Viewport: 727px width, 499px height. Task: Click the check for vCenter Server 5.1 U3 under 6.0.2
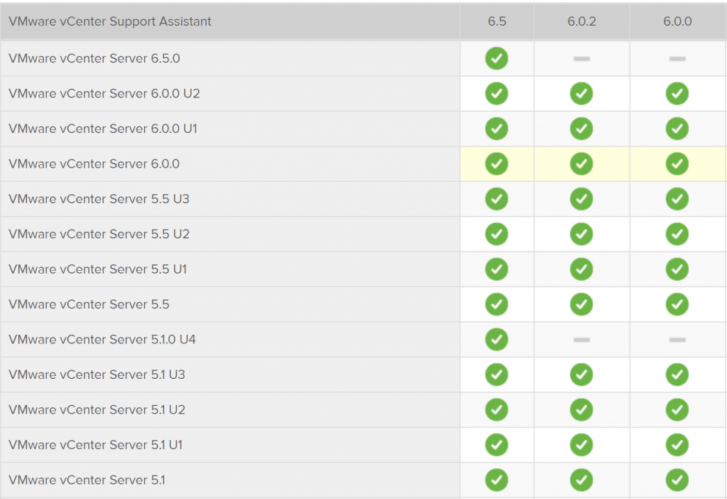(581, 375)
